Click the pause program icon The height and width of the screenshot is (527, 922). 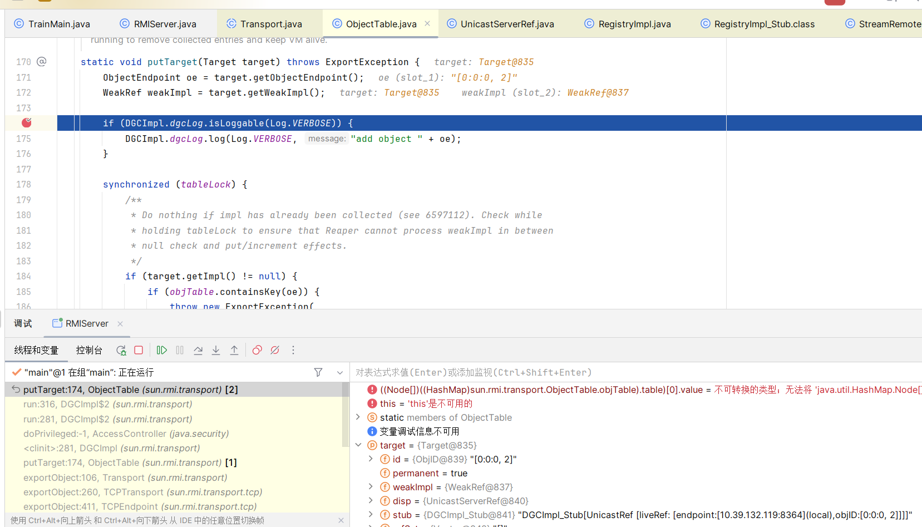point(180,350)
